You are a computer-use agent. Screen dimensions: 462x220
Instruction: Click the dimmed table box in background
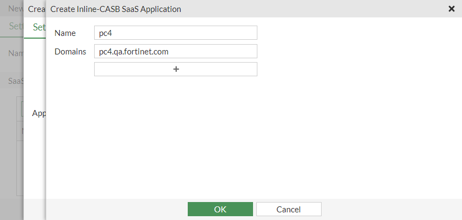(x=20, y=163)
